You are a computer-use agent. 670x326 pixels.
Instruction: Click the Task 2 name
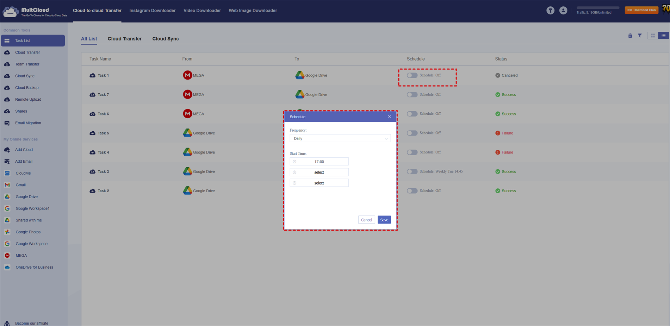[103, 191]
